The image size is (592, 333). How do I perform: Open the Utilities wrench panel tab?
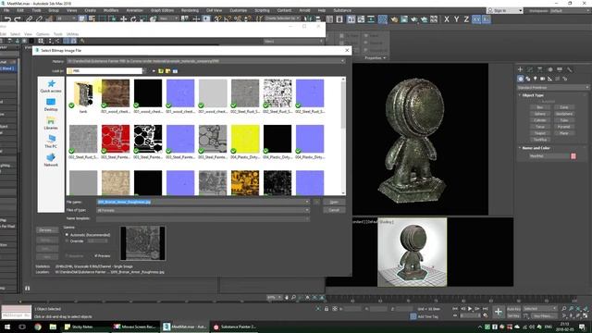click(570, 69)
